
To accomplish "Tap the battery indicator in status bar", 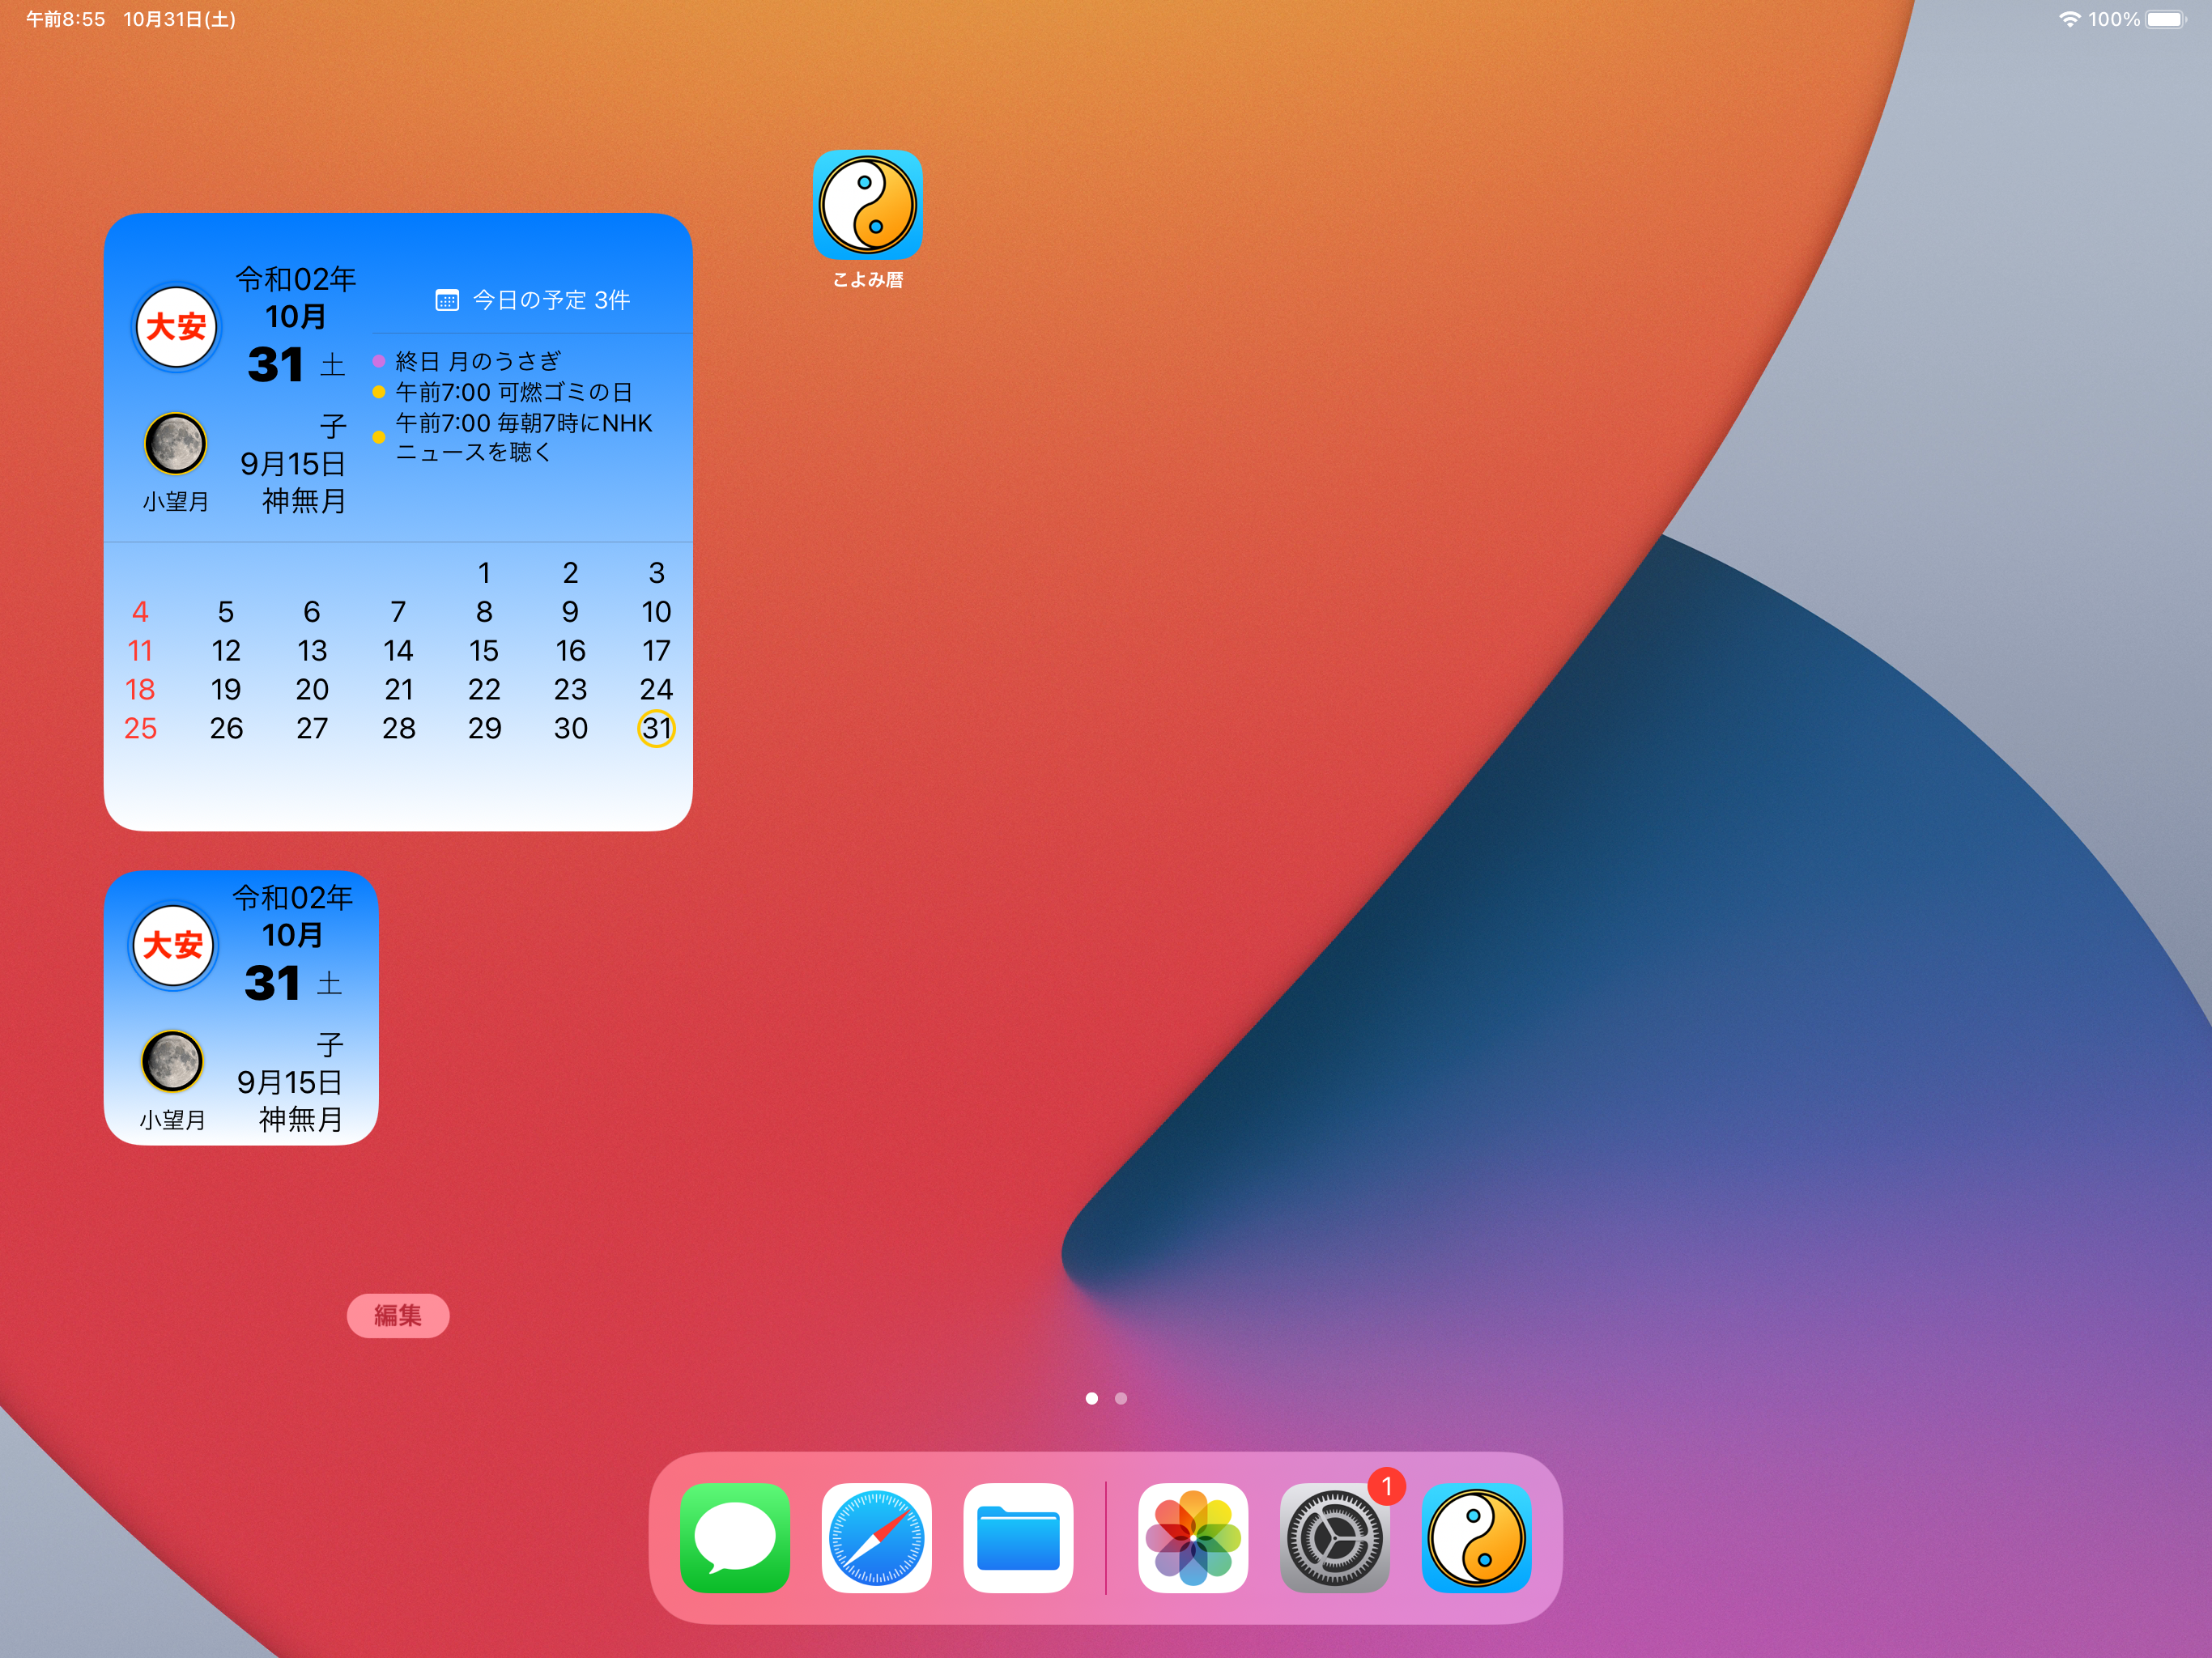I will (x=2166, y=19).
